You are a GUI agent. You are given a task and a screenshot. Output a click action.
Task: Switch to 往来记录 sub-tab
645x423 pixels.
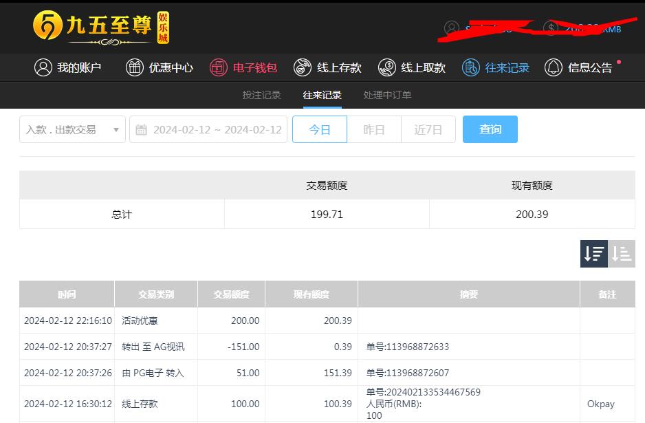322,95
